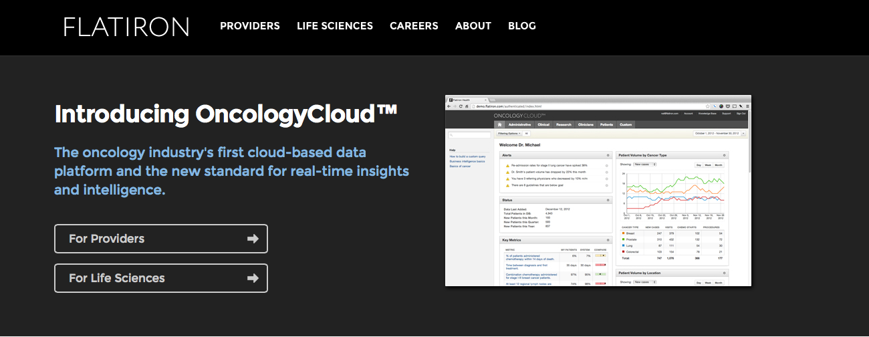The width and height of the screenshot is (869, 337).
Task: Click the Day button in Cancer Type chart
Action: pos(699,165)
